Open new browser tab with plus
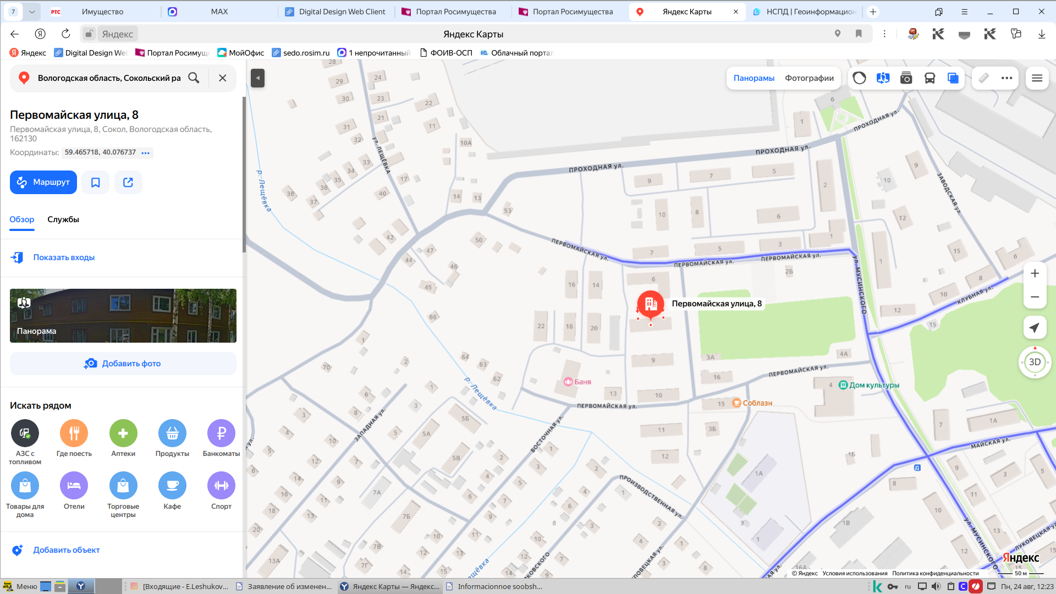Screen dimensions: 1056x594 click(x=873, y=12)
